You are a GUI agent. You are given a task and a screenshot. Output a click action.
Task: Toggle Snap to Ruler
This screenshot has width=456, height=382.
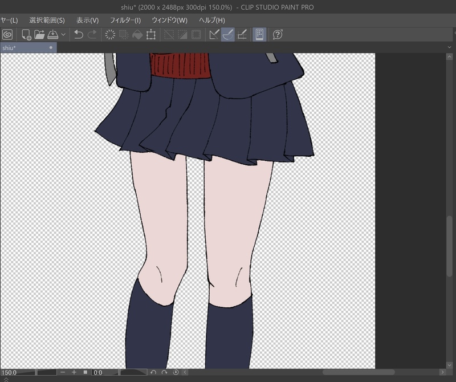click(x=214, y=35)
